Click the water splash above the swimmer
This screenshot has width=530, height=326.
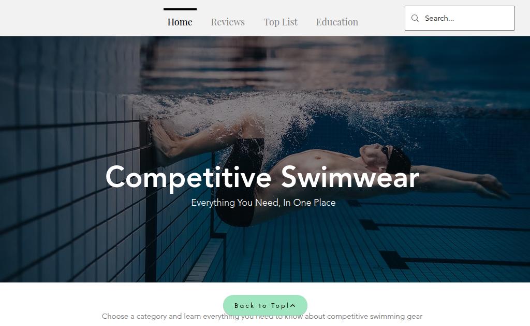pos(270,108)
